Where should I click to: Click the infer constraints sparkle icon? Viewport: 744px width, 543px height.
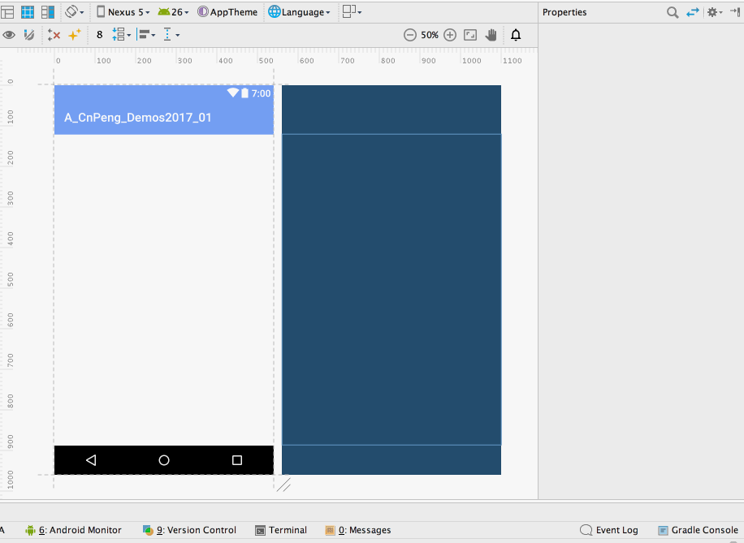tap(75, 35)
